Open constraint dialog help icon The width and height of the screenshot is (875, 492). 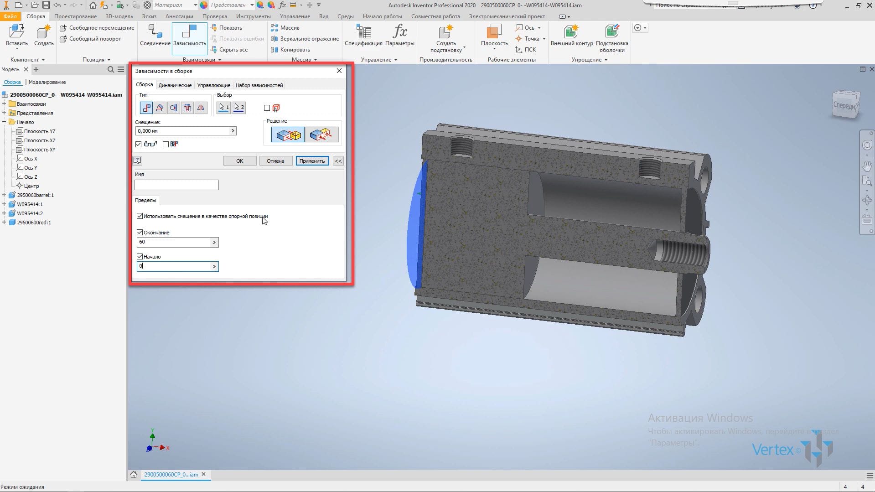(x=137, y=161)
